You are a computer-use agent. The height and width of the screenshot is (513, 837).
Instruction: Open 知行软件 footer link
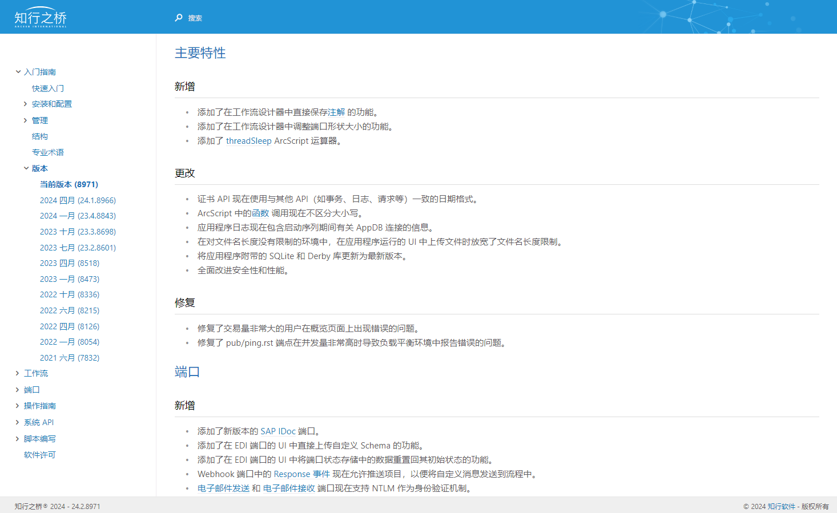click(781, 506)
